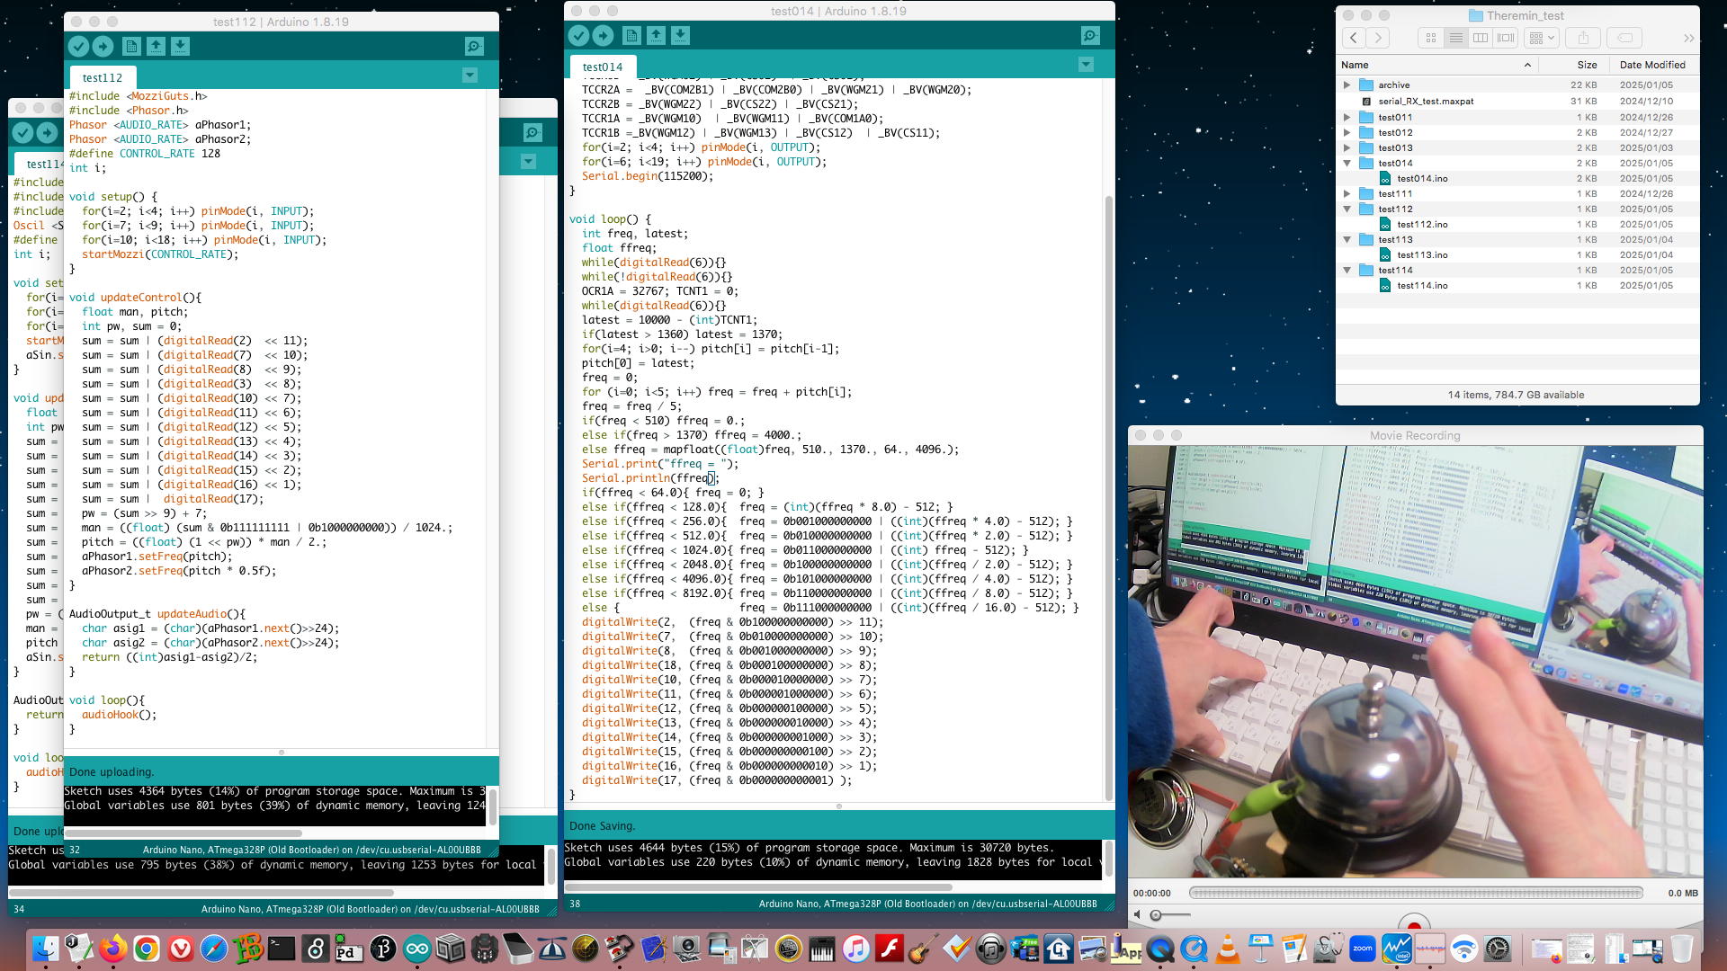1727x971 pixels.
Task: Collapse the test014 folder in Finder
Action: click(1347, 164)
